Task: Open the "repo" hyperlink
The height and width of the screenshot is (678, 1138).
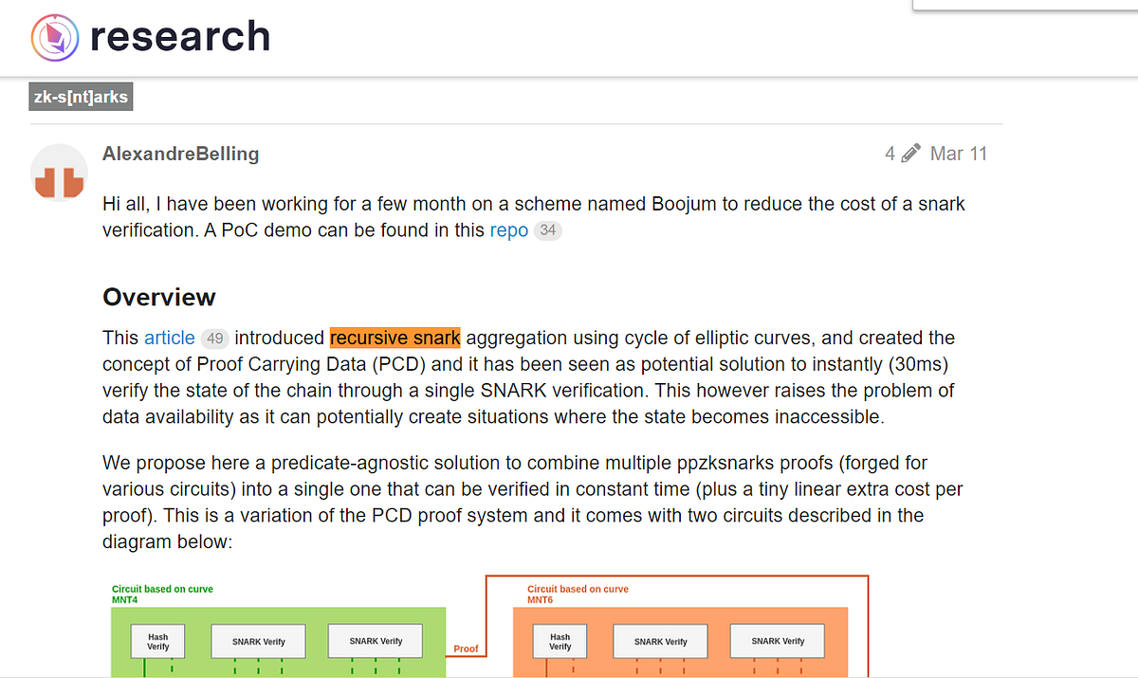Action: click(x=508, y=230)
